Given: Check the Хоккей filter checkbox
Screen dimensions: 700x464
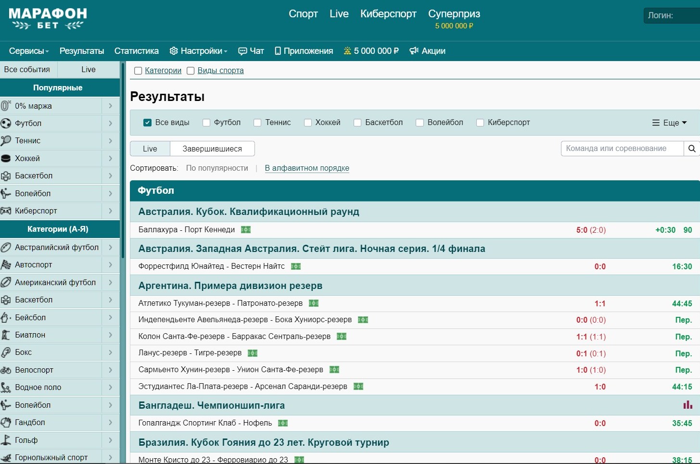Looking at the screenshot, I should coord(308,123).
